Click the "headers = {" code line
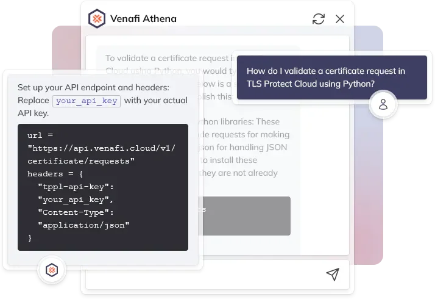Viewport: 435px width, 299px height. pyautogui.click(x=55, y=174)
